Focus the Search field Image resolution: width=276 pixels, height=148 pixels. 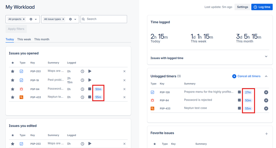(x=104, y=19)
